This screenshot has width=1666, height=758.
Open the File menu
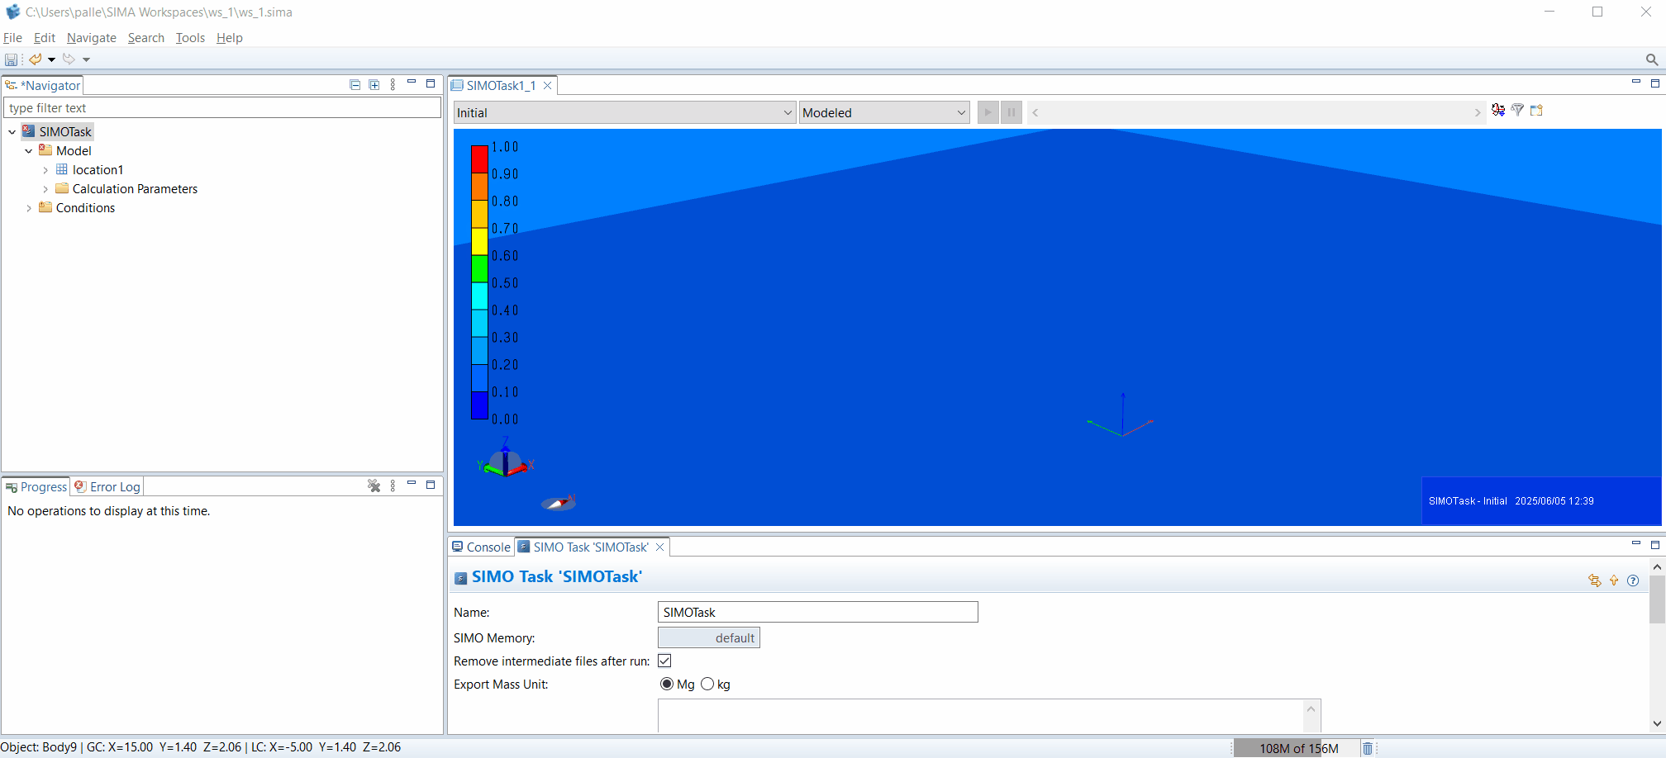(12, 38)
